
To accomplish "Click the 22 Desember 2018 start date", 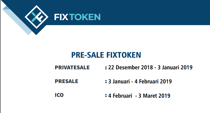I will [x=130, y=67].
